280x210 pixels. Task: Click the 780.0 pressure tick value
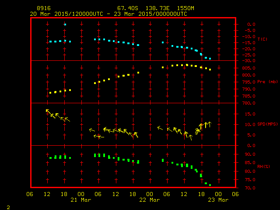249,103
